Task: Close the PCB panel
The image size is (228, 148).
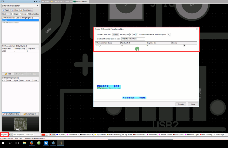Action: pos(39,1)
